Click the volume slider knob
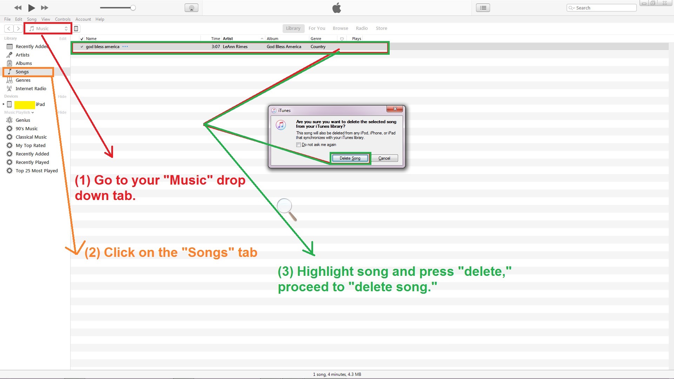Image resolution: width=674 pixels, height=379 pixels. [133, 8]
